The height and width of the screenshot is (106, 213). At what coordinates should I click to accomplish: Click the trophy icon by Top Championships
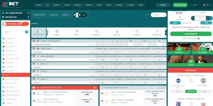3,13
